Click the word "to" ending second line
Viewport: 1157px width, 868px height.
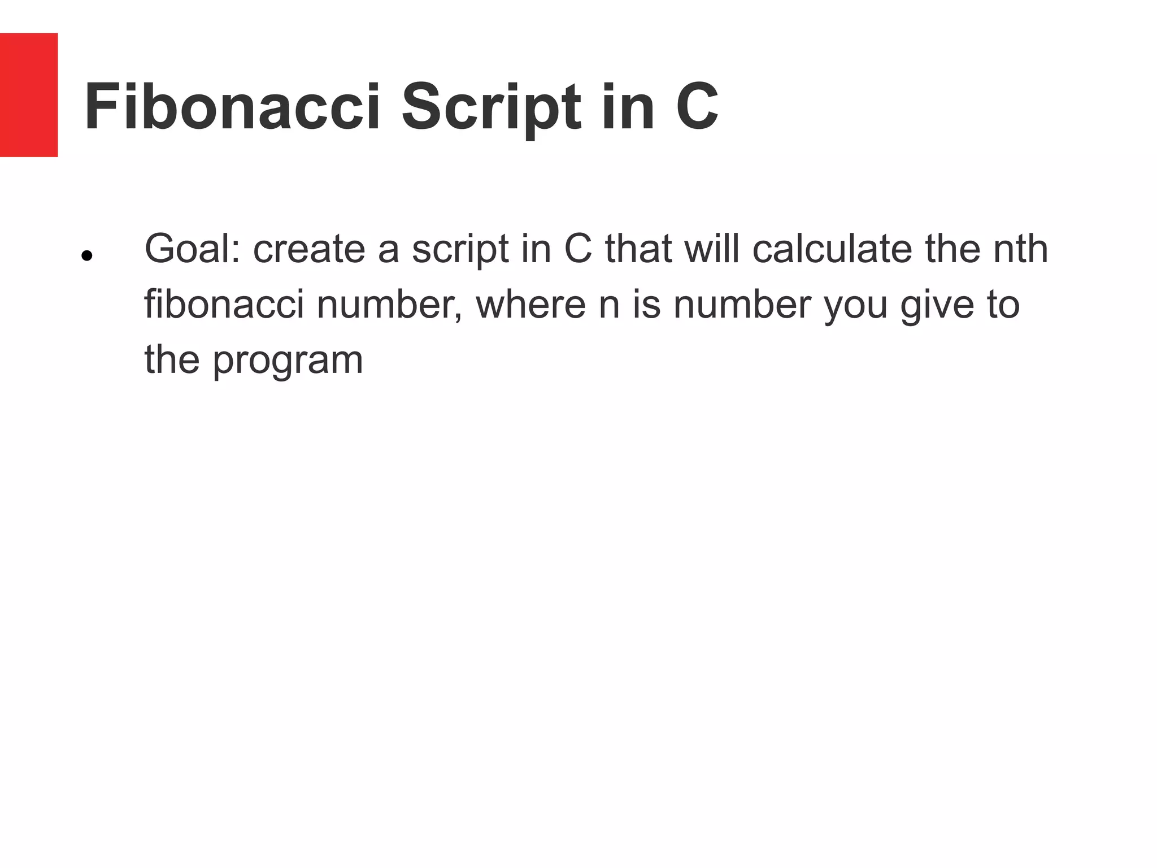(x=1003, y=304)
